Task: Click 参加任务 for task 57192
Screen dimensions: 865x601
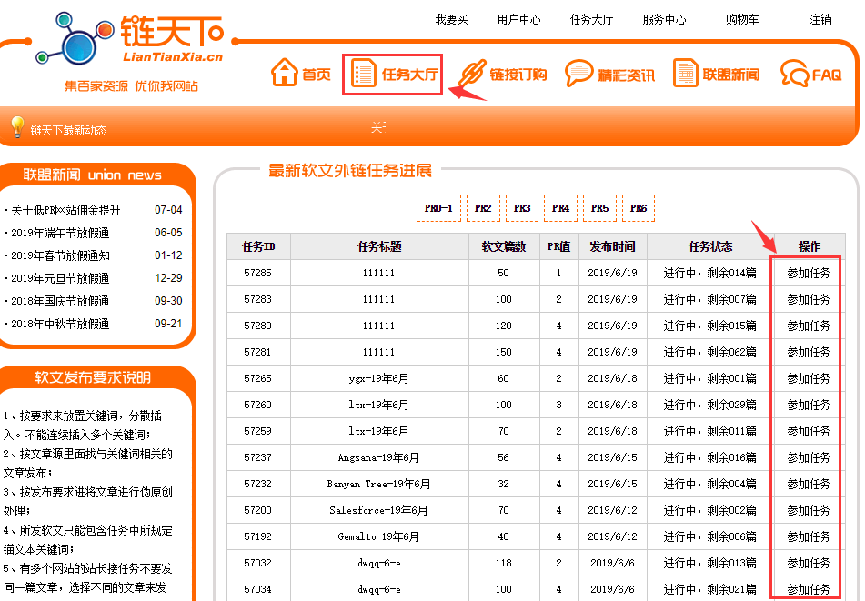Action: click(809, 537)
